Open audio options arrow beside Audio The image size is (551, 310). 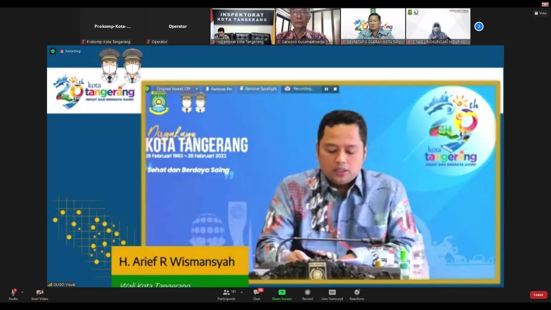pyautogui.click(x=22, y=292)
